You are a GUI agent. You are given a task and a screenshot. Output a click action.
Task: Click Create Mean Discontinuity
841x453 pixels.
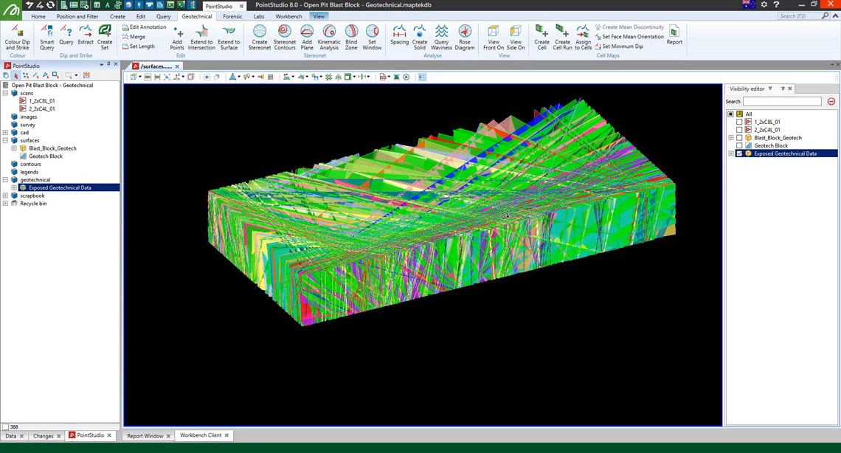[x=629, y=27]
